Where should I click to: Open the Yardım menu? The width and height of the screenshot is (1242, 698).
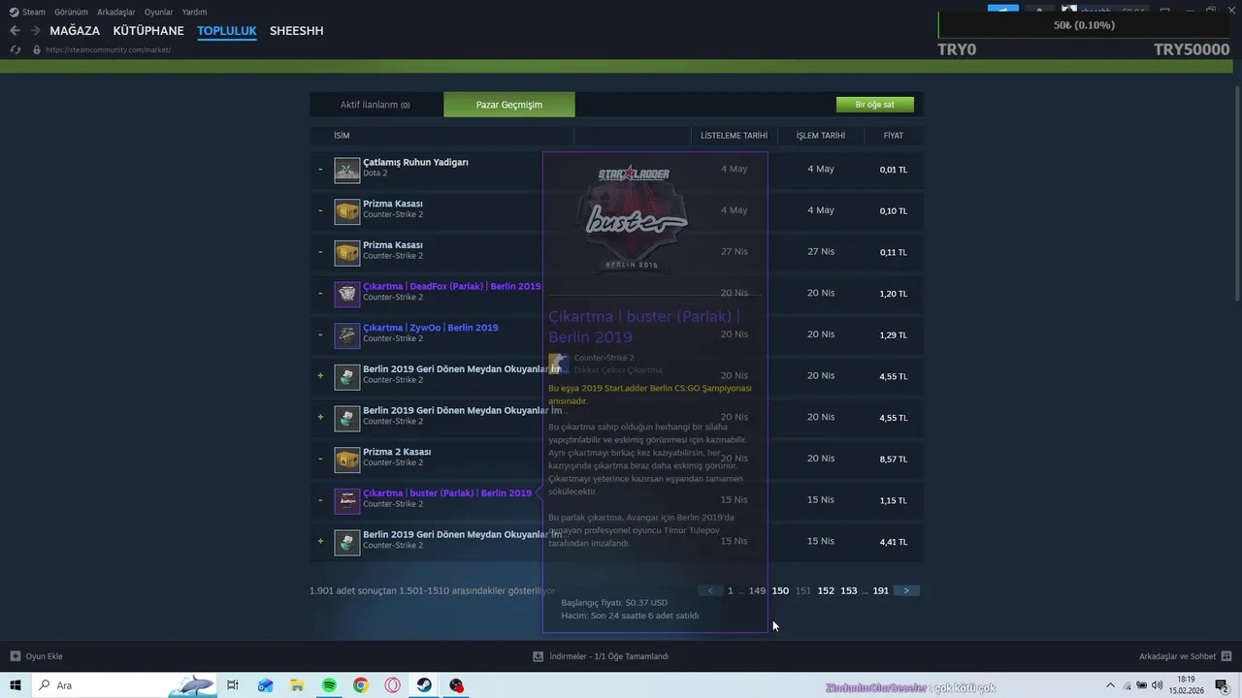coord(195,12)
